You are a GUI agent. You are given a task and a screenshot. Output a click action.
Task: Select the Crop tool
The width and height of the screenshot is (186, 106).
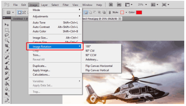click(7, 46)
